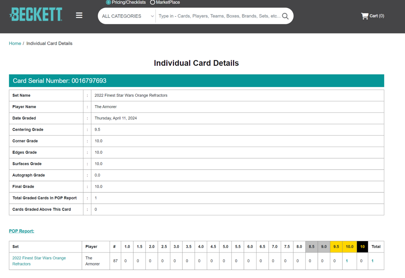Viewport: 405px width, 278px height.
Task: Click the 'Thursday, April 11, 2024' date value
Action: coord(116,118)
